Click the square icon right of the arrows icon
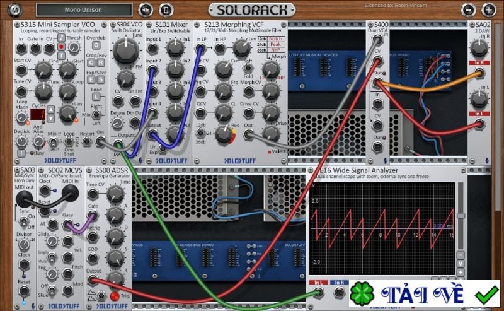504x311 pixels. tap(166, 9)
